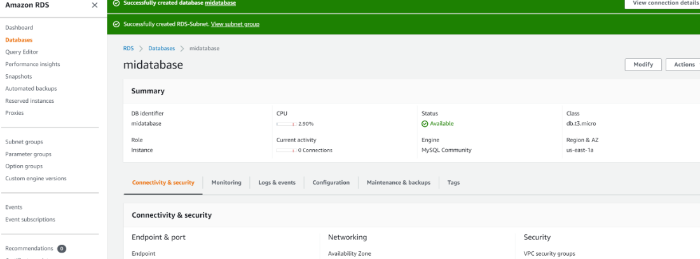Click the Availability Zone label
This screenshot has width=700, height=259.
(x=350, y=254)
